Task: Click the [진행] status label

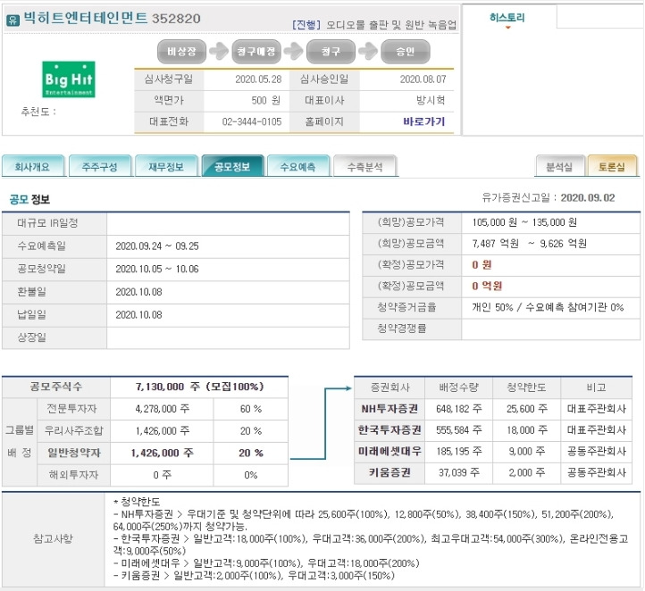Action: pyautogui.click(x=306, y=25)
